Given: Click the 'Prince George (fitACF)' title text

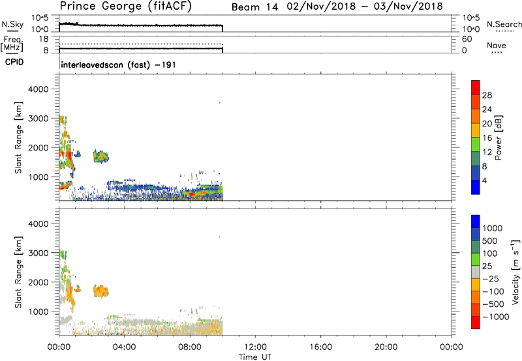Looking at the screenshot, I should (126, 7).
